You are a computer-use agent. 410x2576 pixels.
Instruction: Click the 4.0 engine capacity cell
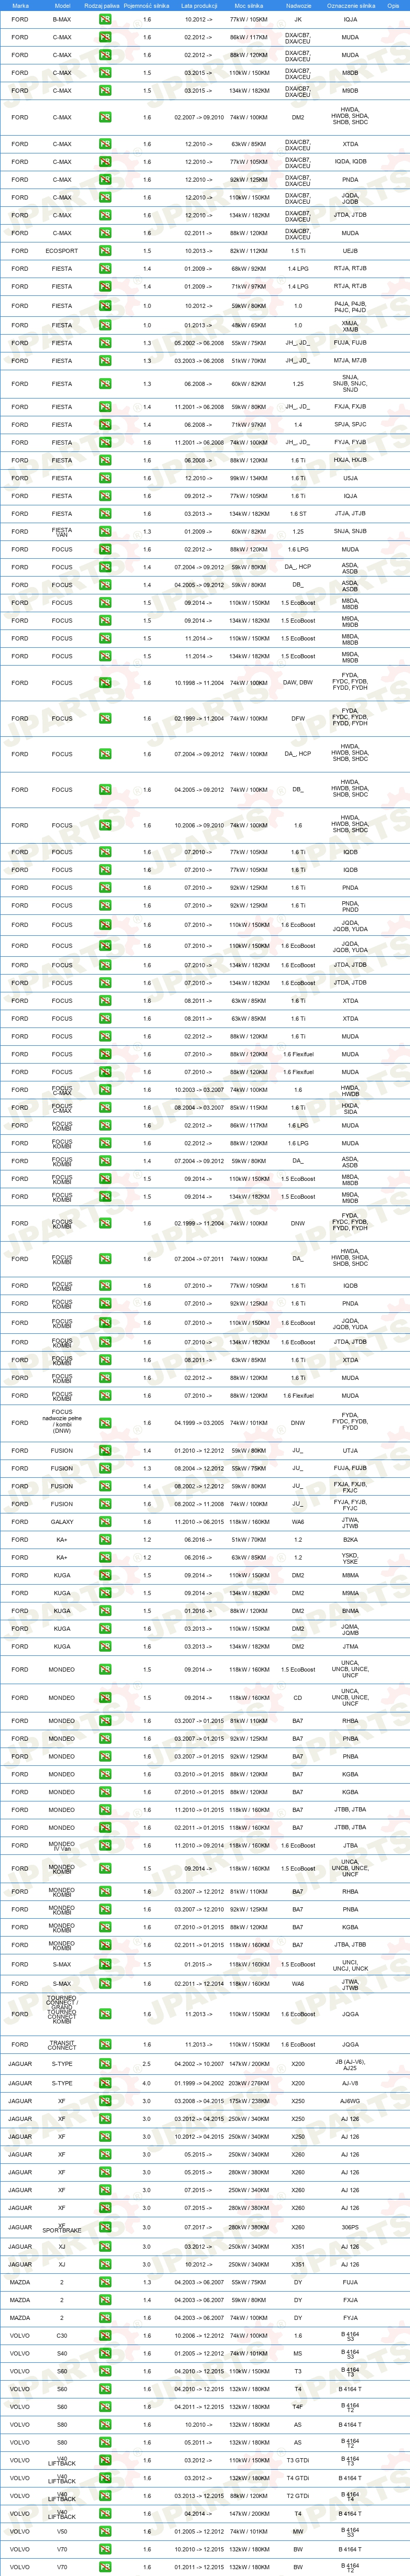coord(147,2084)
